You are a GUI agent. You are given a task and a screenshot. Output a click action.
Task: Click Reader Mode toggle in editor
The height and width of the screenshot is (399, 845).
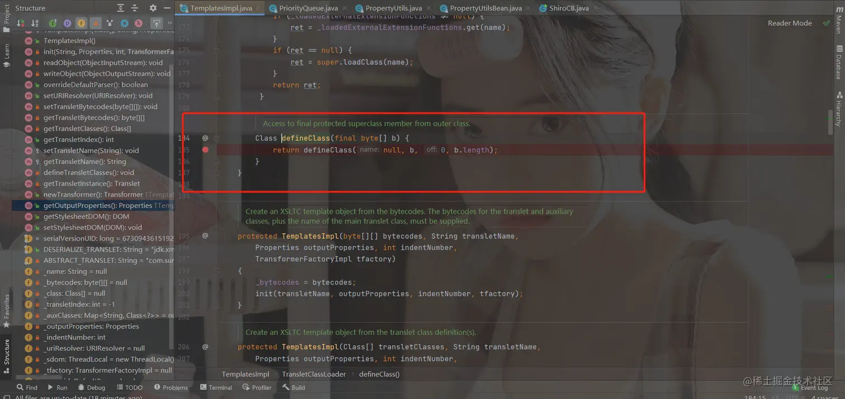(789, 23)
